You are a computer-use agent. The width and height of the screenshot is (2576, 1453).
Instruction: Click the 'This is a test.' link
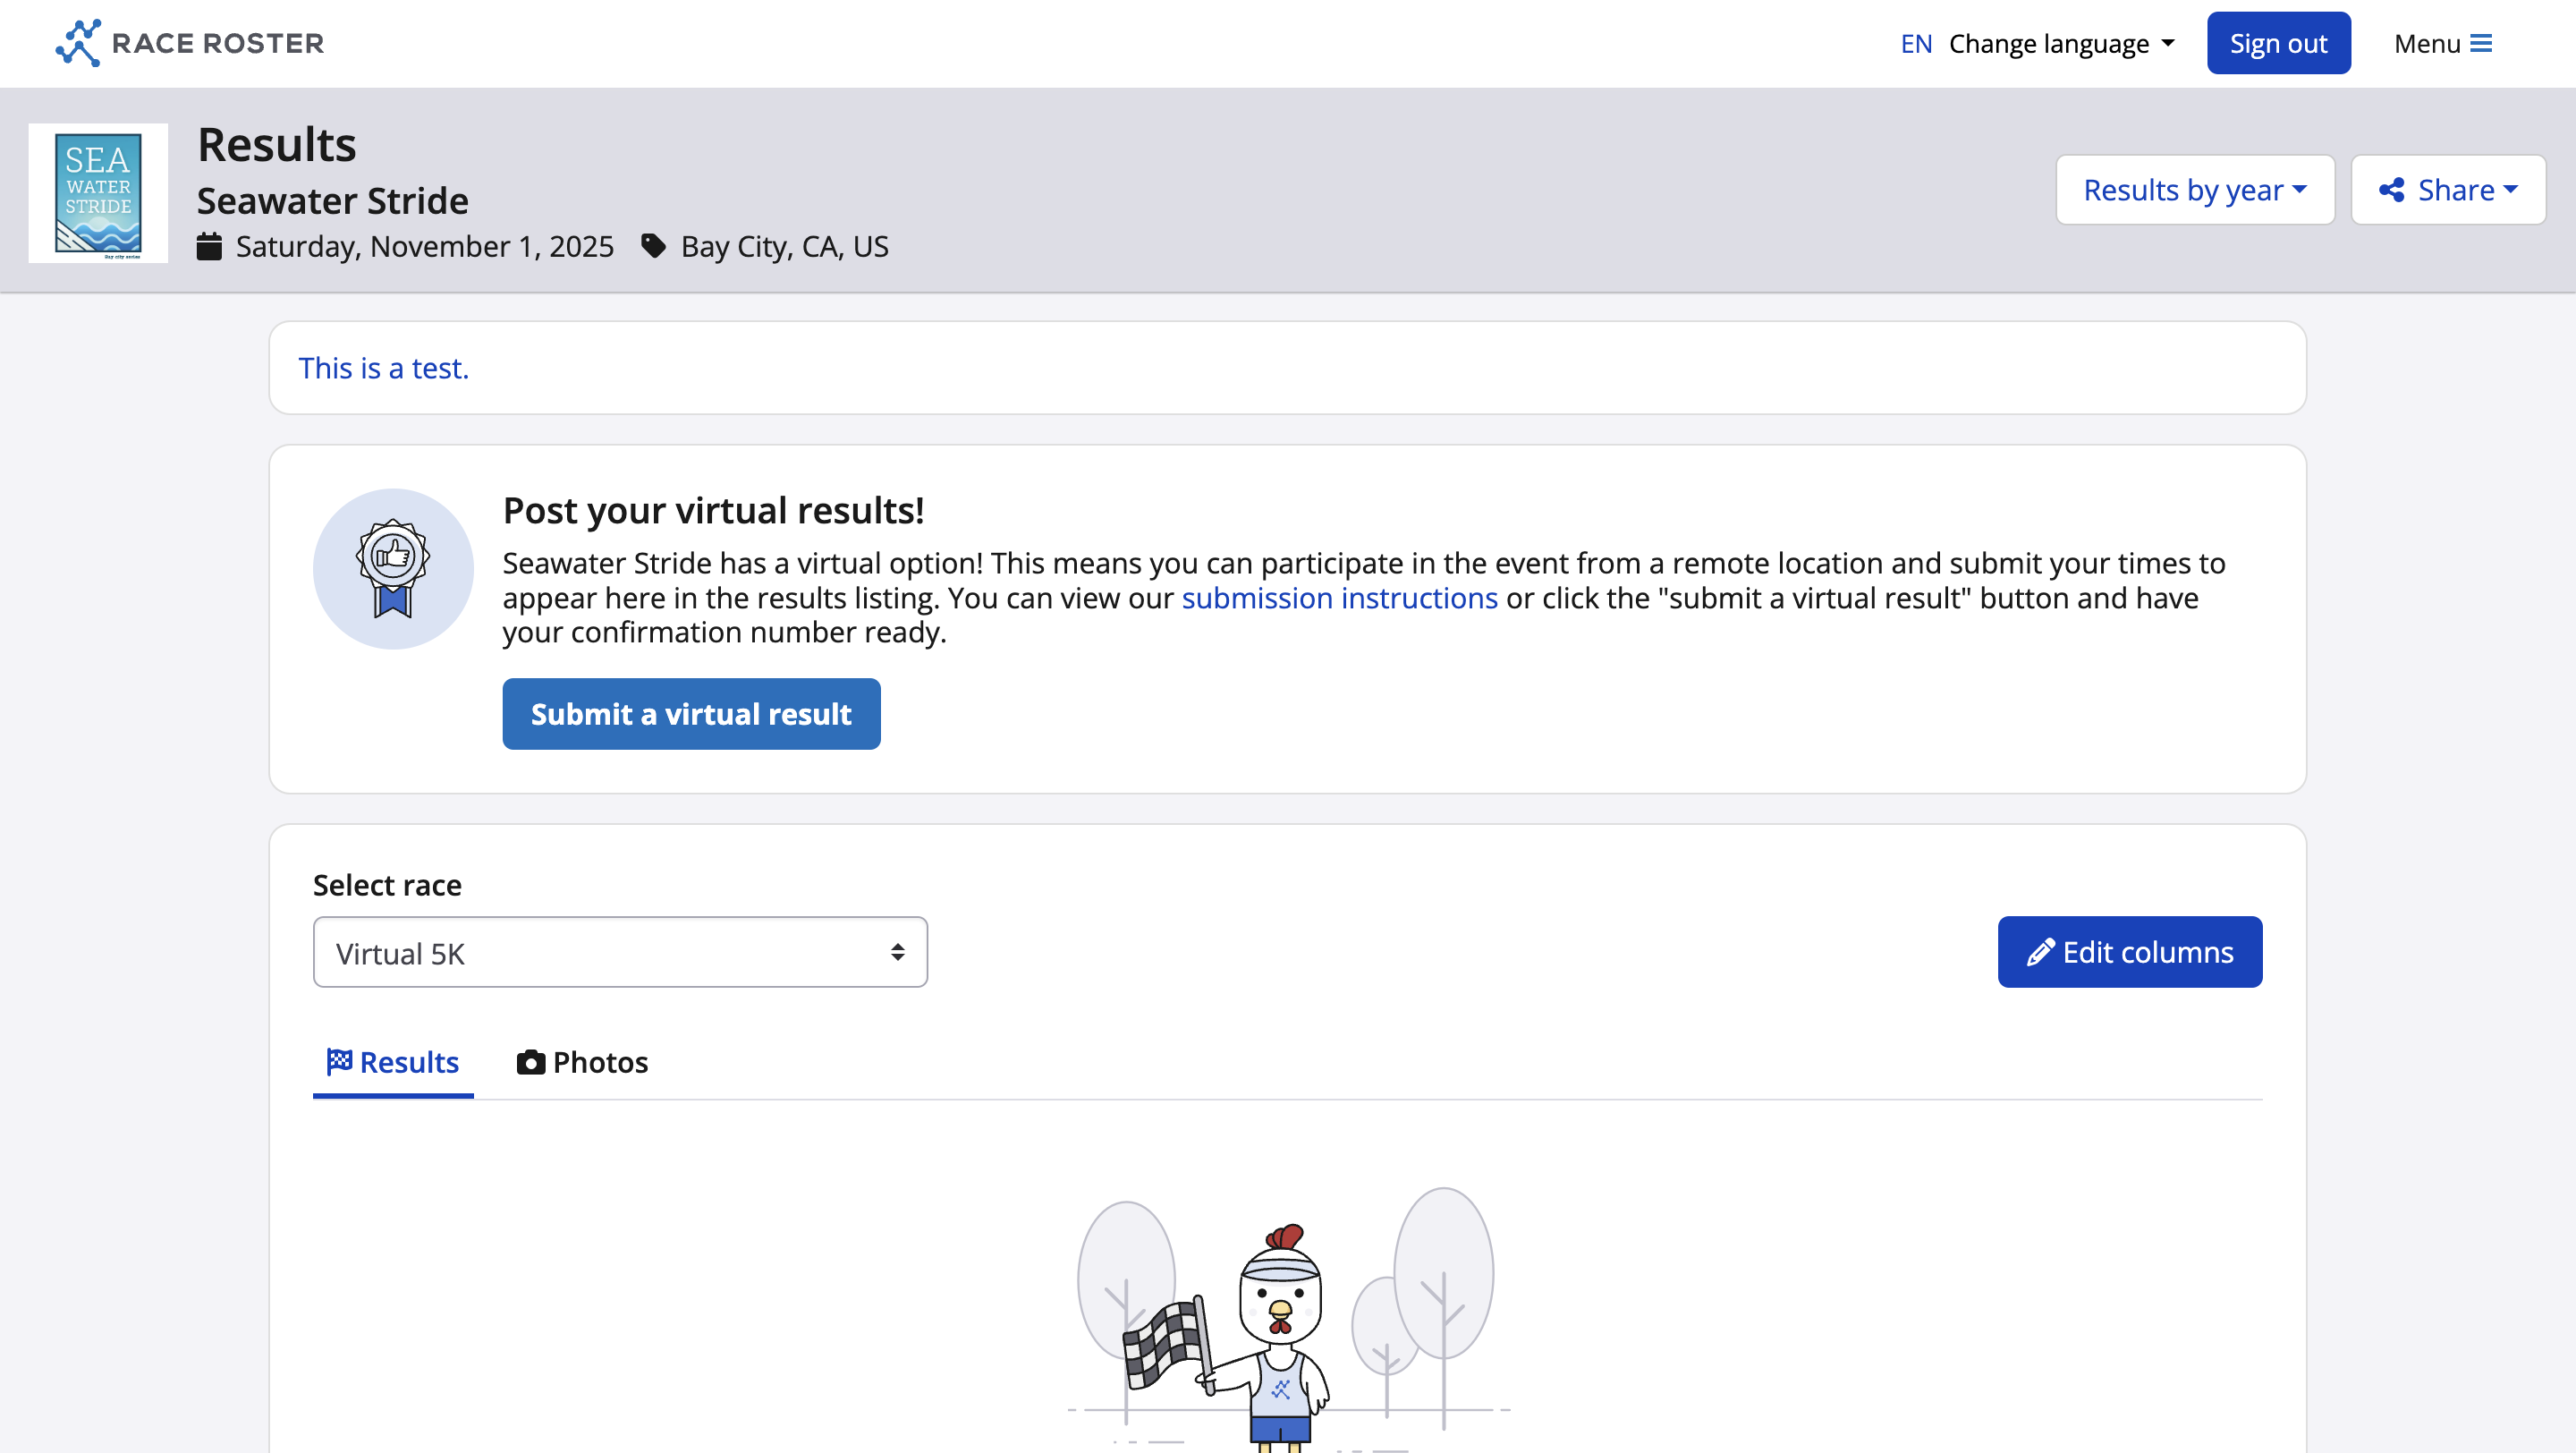pyautogui.click(x=383, y=368)
